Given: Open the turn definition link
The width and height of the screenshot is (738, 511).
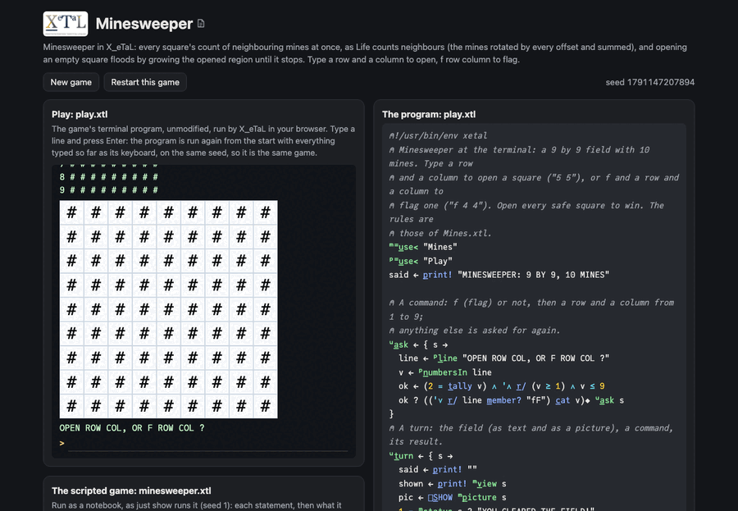Looking at the screenshot, I should point(403,456).
